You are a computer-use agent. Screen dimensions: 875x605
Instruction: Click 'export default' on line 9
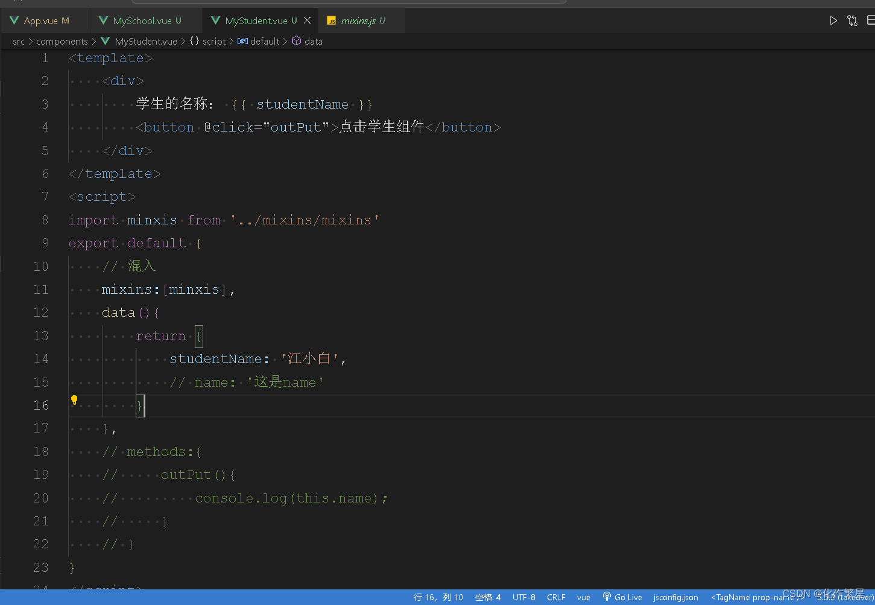coord(127,243)
